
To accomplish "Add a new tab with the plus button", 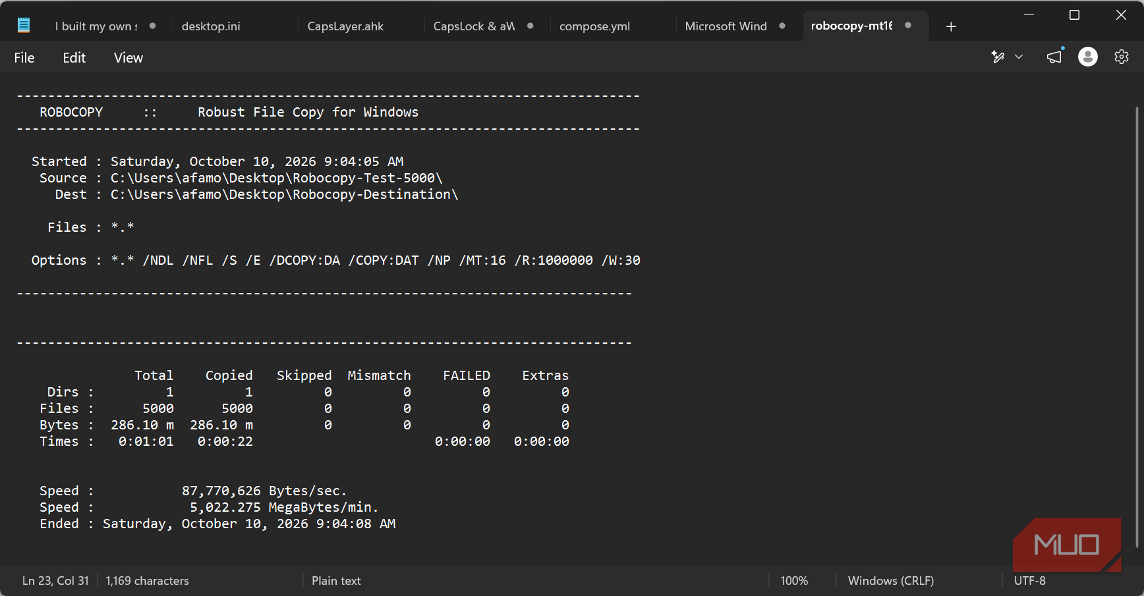I will pyautogui.click(x=951, y=26).
